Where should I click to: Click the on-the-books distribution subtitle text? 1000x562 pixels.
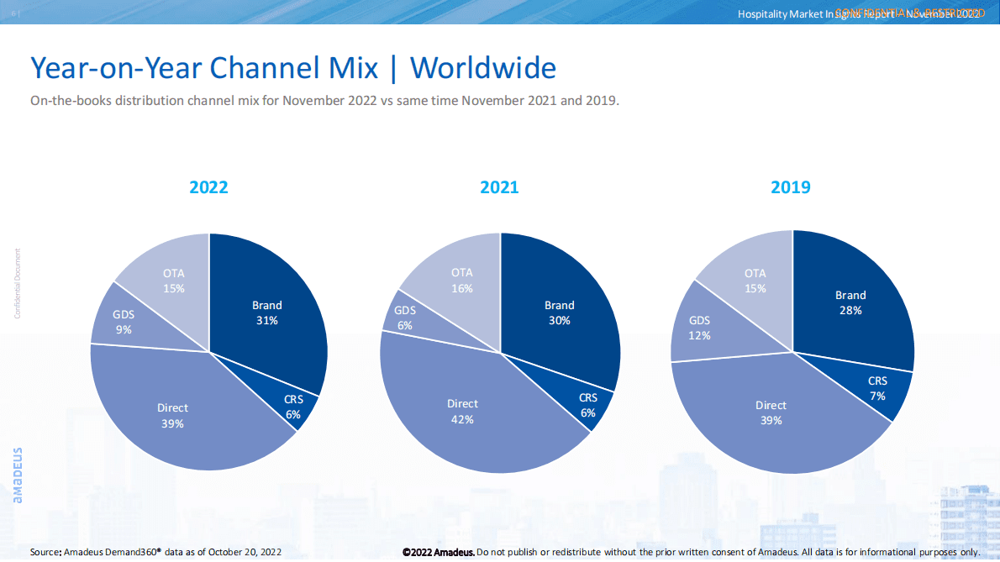pyautogui.click(x=324, y=101)
